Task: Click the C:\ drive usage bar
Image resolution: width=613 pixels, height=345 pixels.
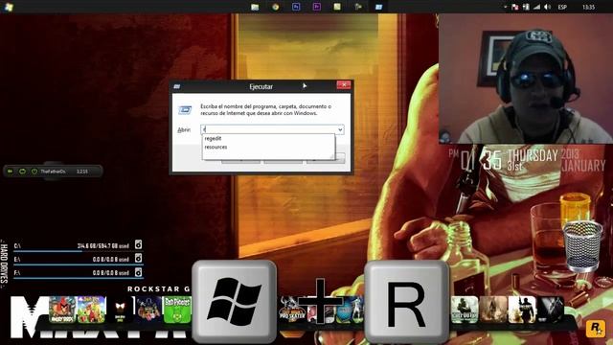Action: [x=79, y=251]
